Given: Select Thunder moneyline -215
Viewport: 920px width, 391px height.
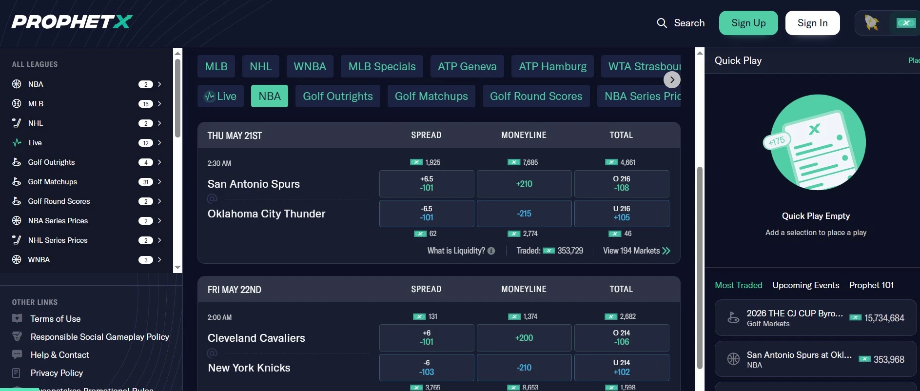Looking at the screenshot, I should [524, 214].
